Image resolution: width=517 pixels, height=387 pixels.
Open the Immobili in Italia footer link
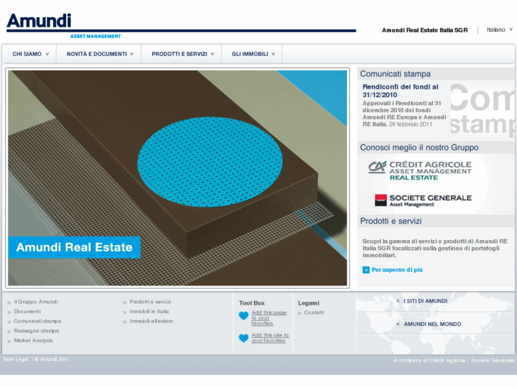(149, 311)
